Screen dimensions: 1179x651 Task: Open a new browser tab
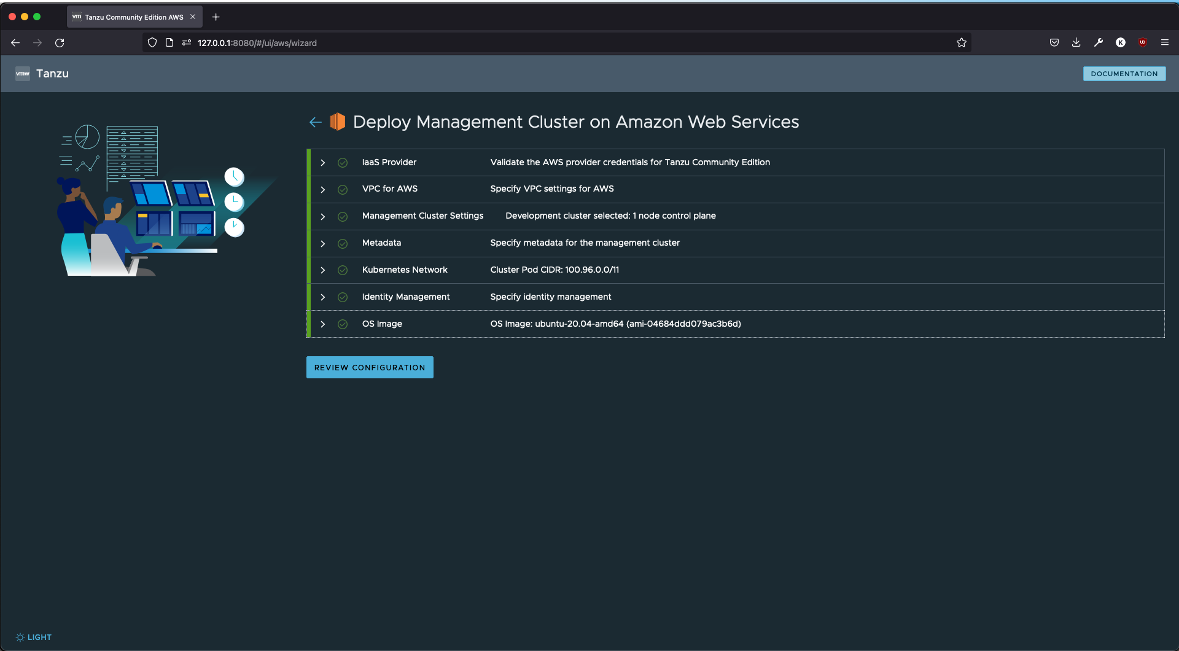(x=216, y=17)
